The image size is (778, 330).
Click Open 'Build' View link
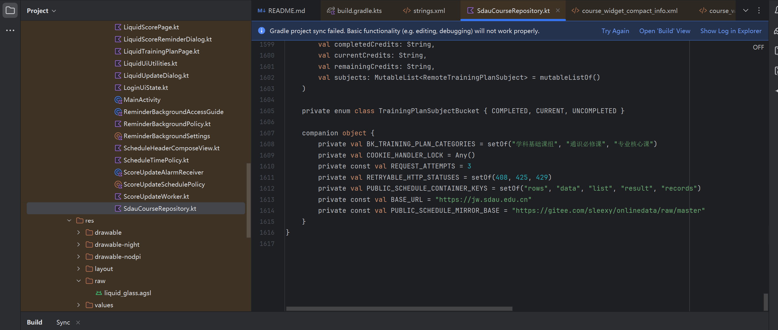(x=664, y=31)
